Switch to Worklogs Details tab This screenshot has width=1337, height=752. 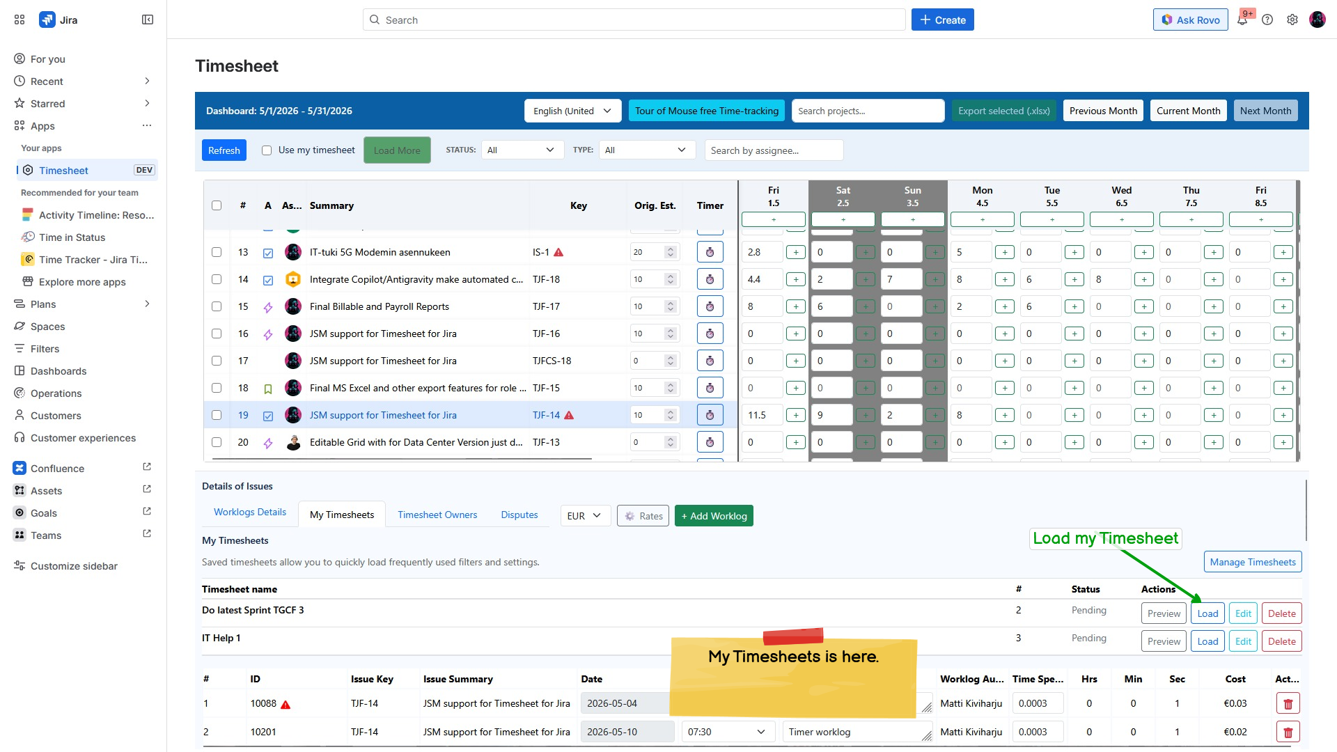click(250, 512)
